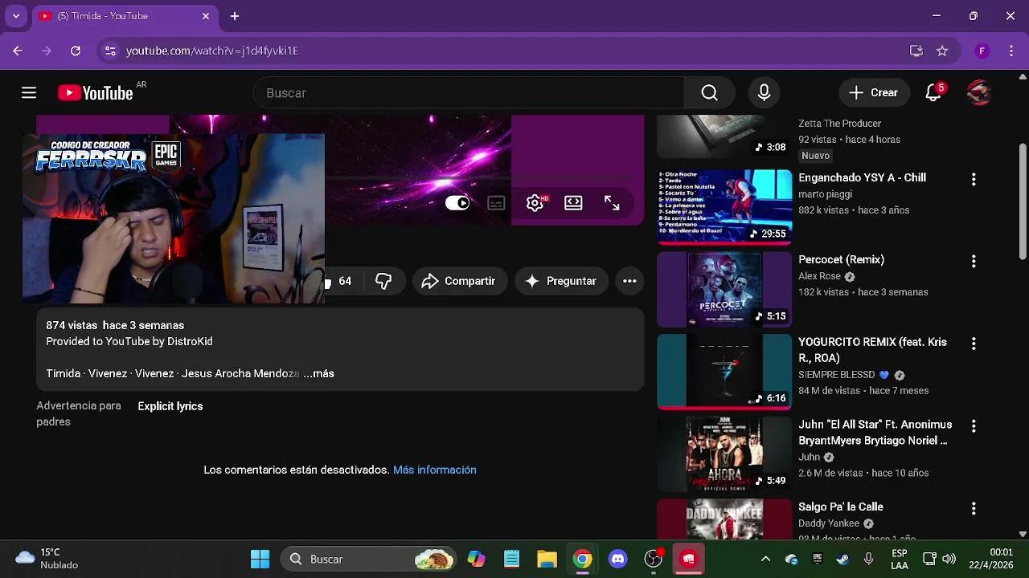Open the ESP LAA language switcher

click(900, 559)
